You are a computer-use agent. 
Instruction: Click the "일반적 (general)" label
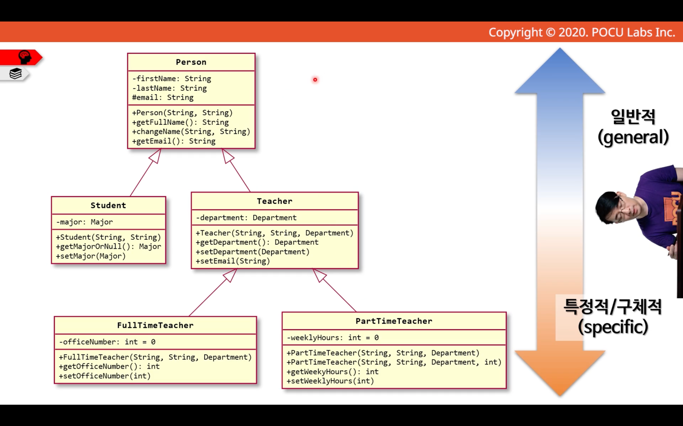click(633, 127)
